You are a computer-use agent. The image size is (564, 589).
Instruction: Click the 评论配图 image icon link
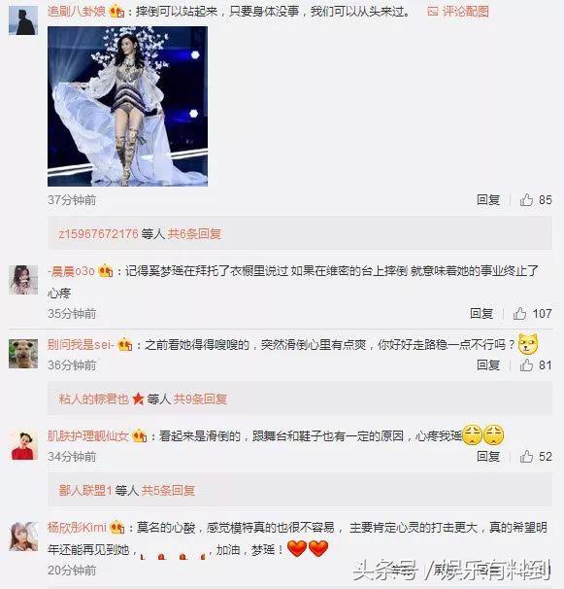coord(458,12)
